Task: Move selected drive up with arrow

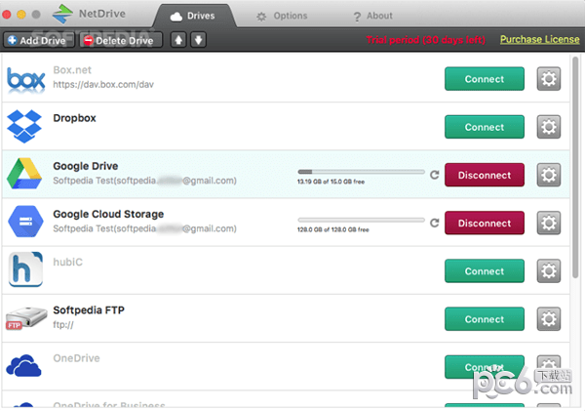Action: [x=178, y=40]
